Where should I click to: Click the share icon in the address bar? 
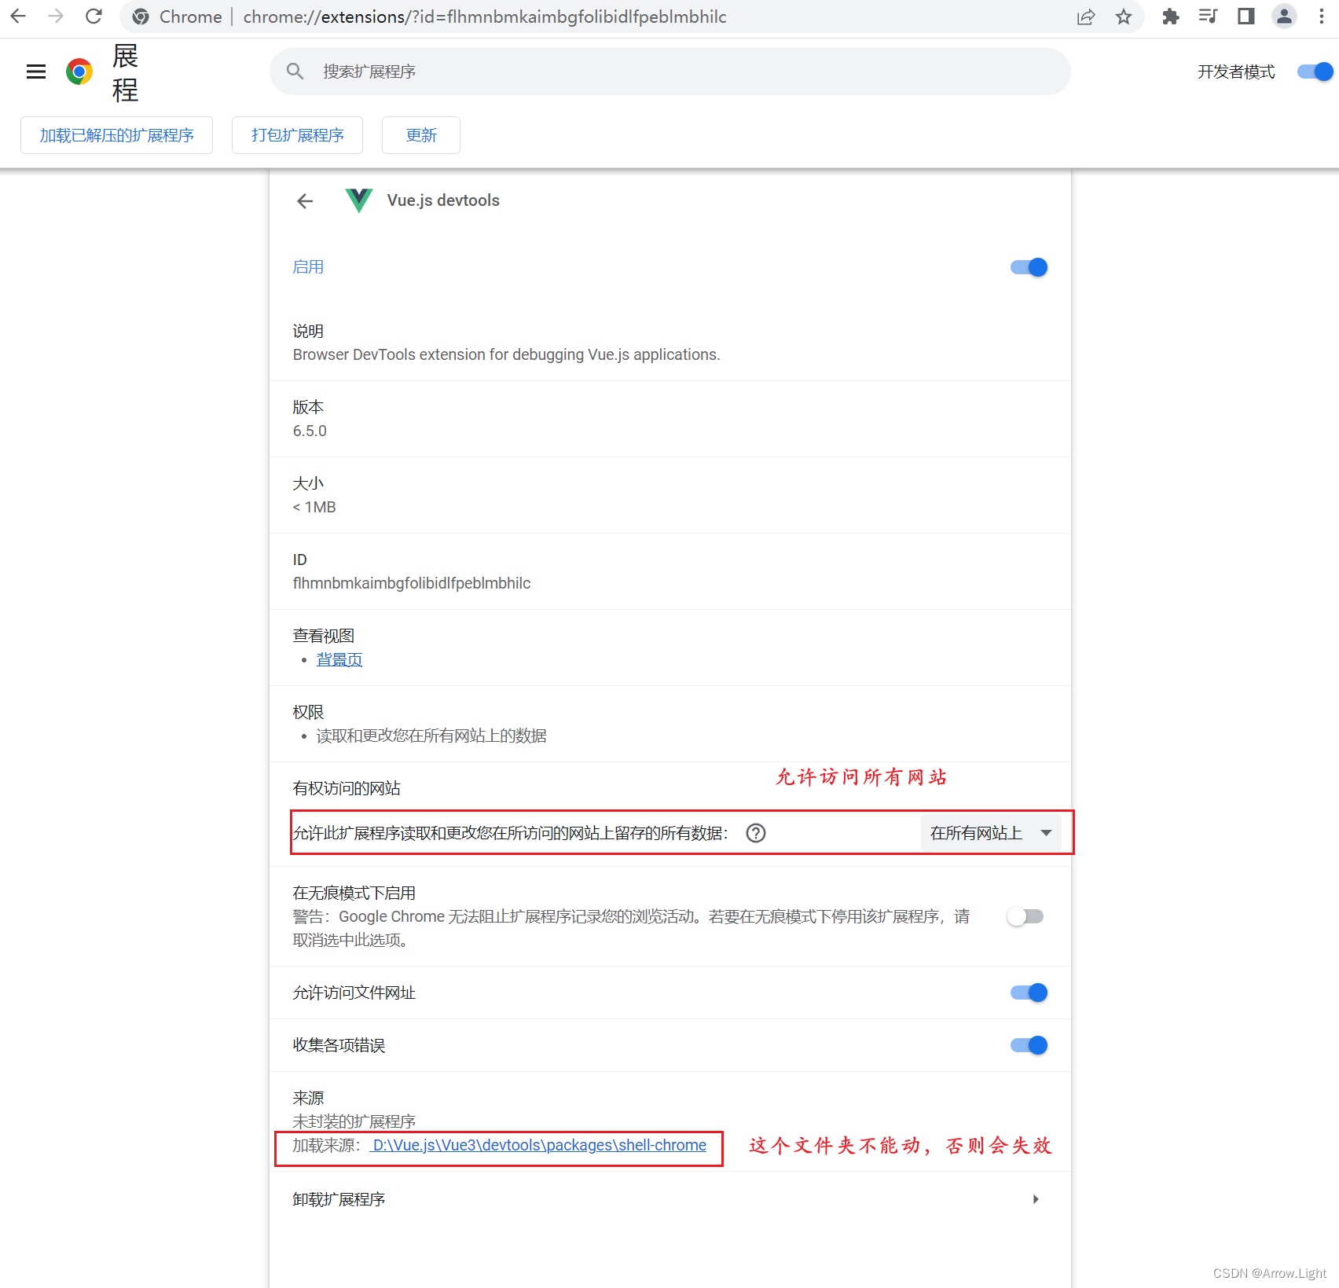(1086, 17)
